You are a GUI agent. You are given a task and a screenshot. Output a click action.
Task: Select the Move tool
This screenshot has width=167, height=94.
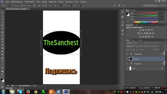click(2, 13)
